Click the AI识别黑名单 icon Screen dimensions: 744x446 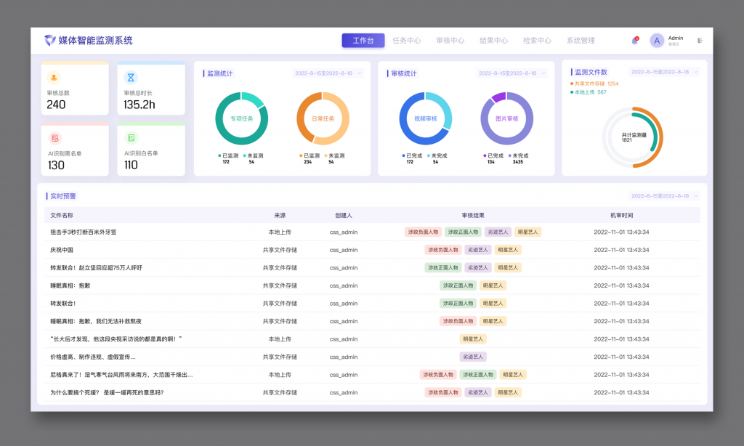(54, 138)
